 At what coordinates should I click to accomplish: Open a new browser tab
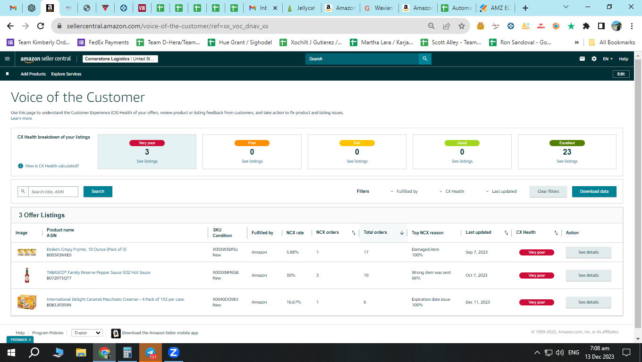pos(525,8)
